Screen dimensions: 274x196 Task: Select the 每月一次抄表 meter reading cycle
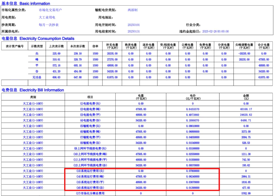click(x=49, y=25)
